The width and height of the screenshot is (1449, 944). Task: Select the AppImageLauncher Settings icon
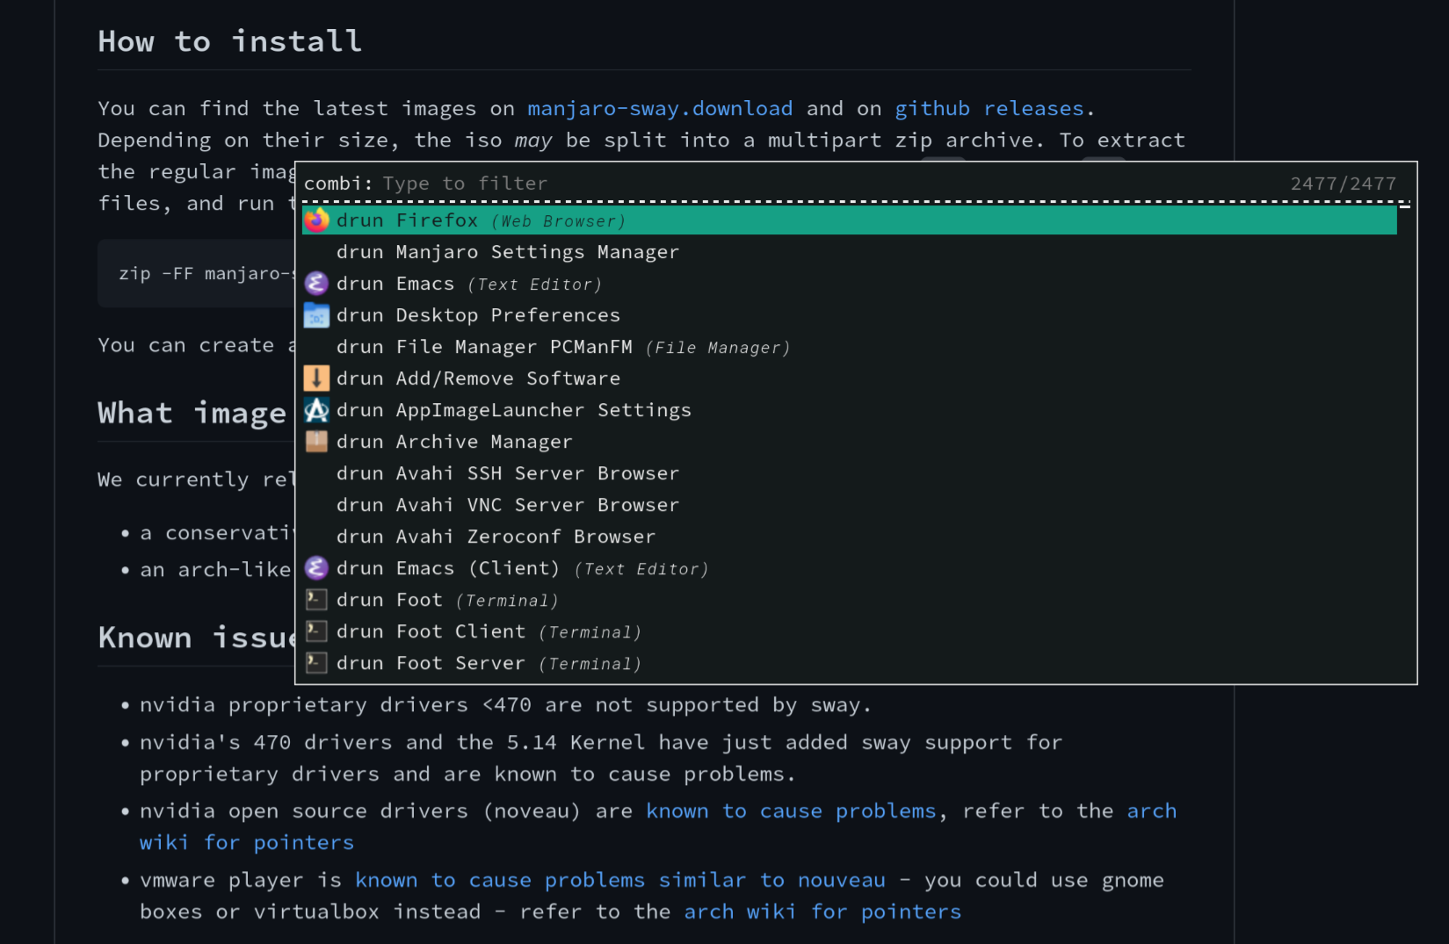click(316, 409)
